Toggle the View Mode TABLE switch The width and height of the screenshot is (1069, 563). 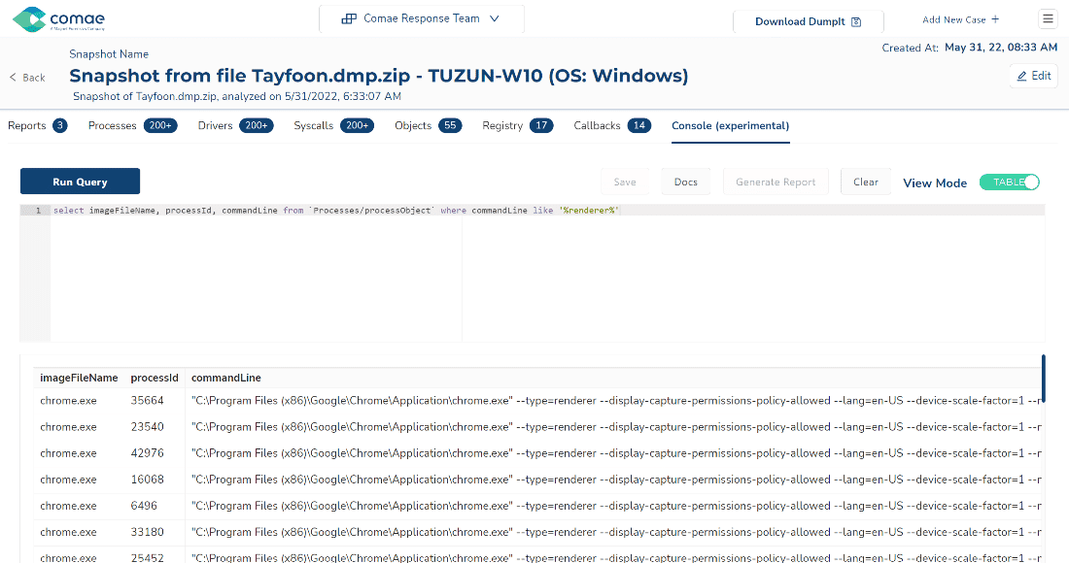(x=1009, y=182)
